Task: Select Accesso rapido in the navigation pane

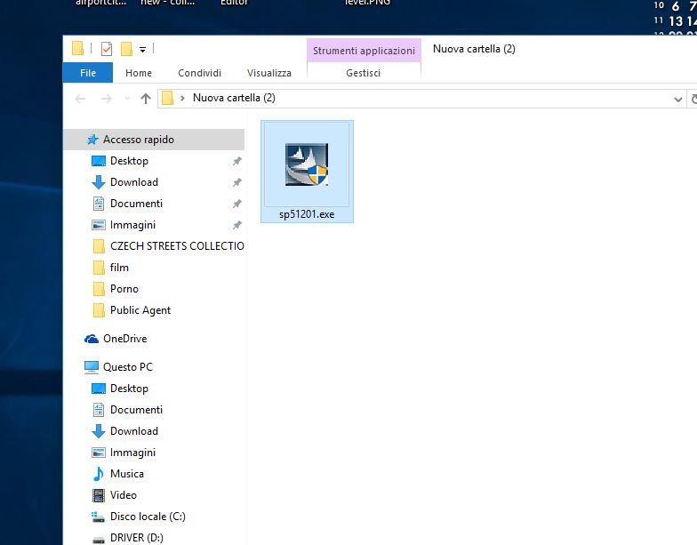Action: tap(154, 140)
